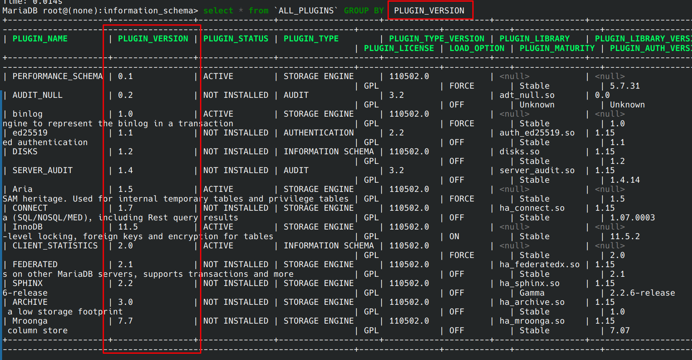Screen dimensions: 692x360
Task: Click the AUDIT_NULL plugin name
Action: pyautogui.click(x=37, y=95)
